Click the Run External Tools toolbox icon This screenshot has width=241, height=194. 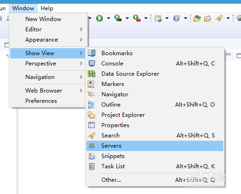click(x=137, y=18)
